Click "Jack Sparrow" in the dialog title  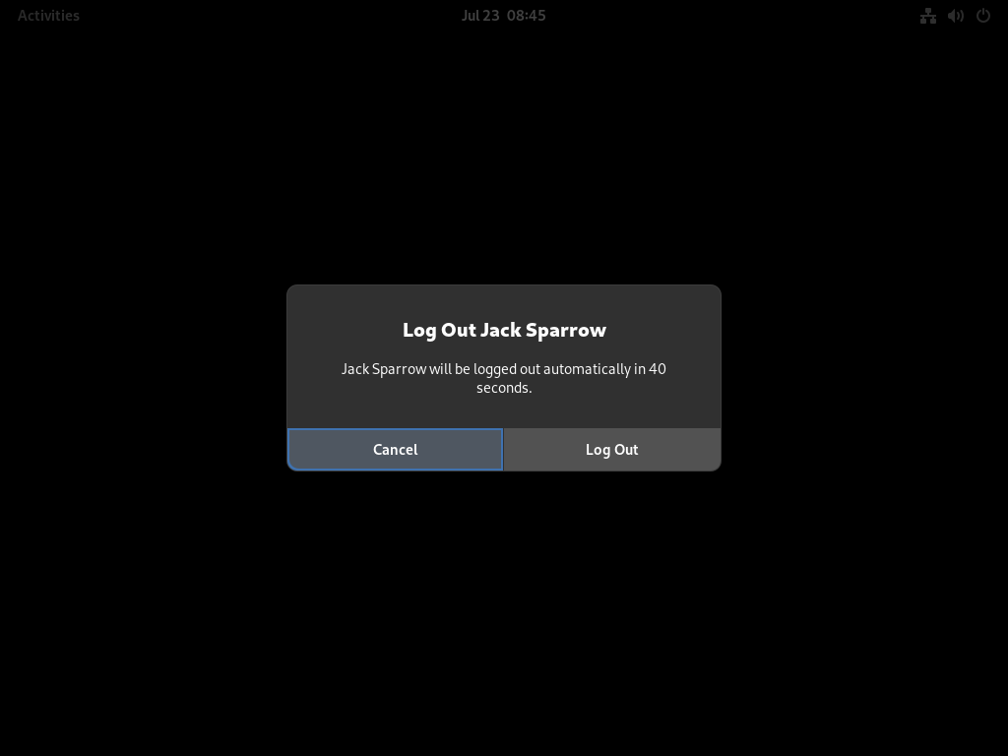coord(543,330)
